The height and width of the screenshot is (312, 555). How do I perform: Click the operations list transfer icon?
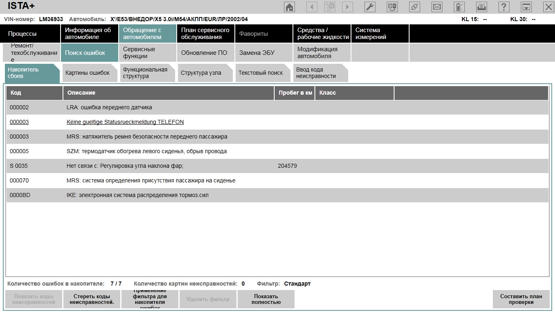pos(392,7)
